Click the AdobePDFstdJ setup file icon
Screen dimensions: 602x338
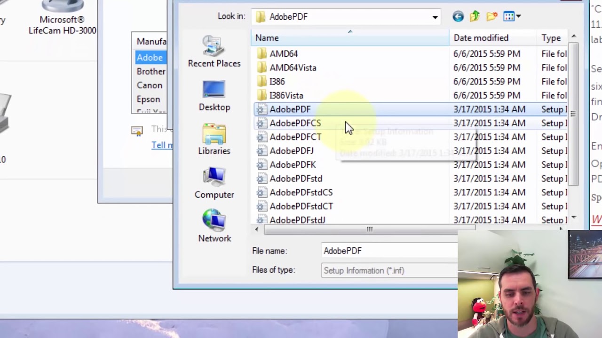[x=261, y=219]
